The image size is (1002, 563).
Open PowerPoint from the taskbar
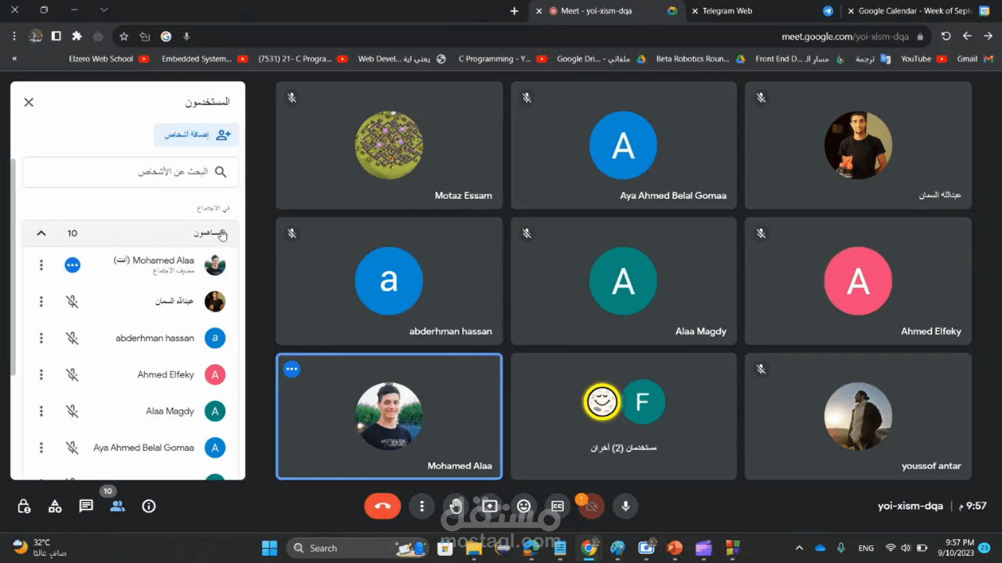click(x=675, y=548)
